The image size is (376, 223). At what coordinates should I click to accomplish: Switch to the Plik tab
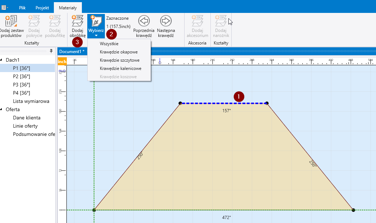[x=22, y=7]
